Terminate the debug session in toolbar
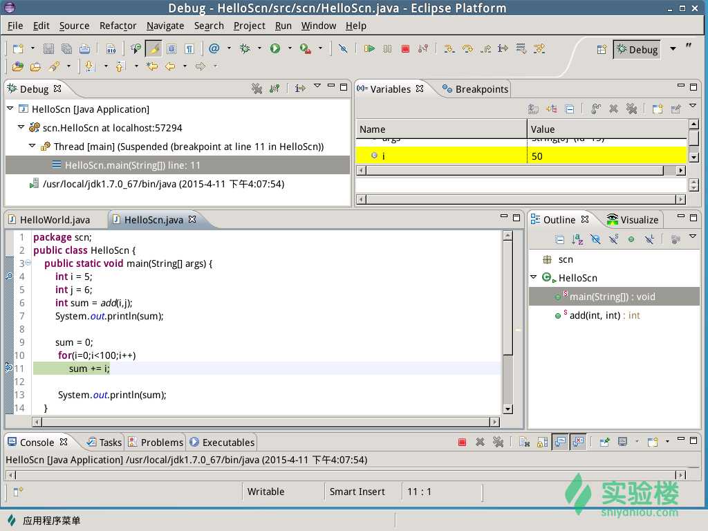The width and height of the screenshot is (708, 531). (405, 49)
